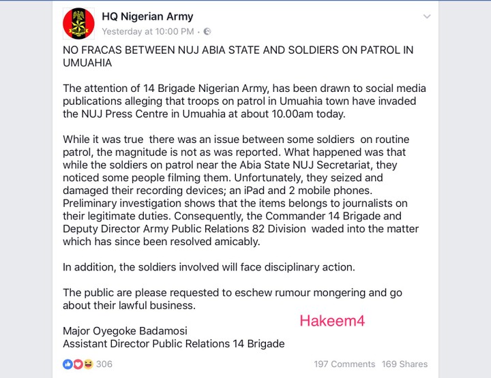Click the disciplinary action sentence
This screenshot has width=491, height=378.
(209, 267)
